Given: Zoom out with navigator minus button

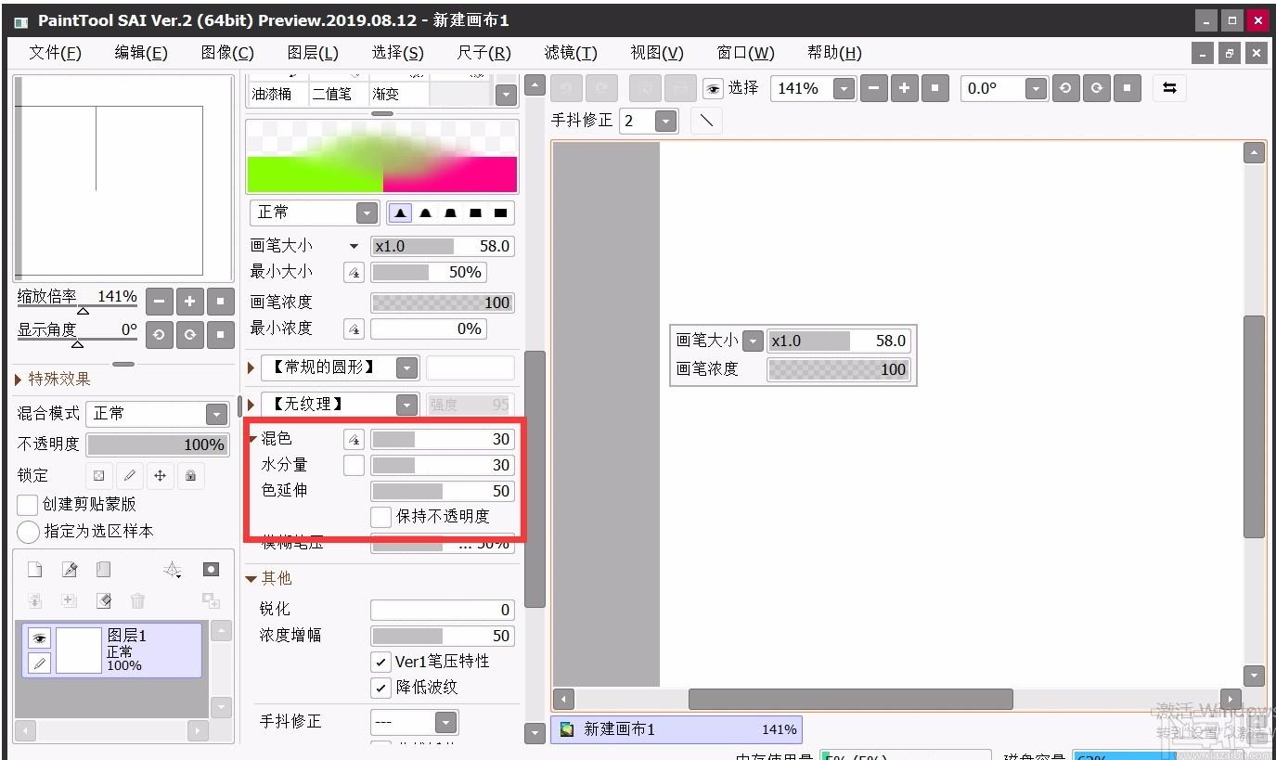Looking at the screenshot, I should click(160, 302).
